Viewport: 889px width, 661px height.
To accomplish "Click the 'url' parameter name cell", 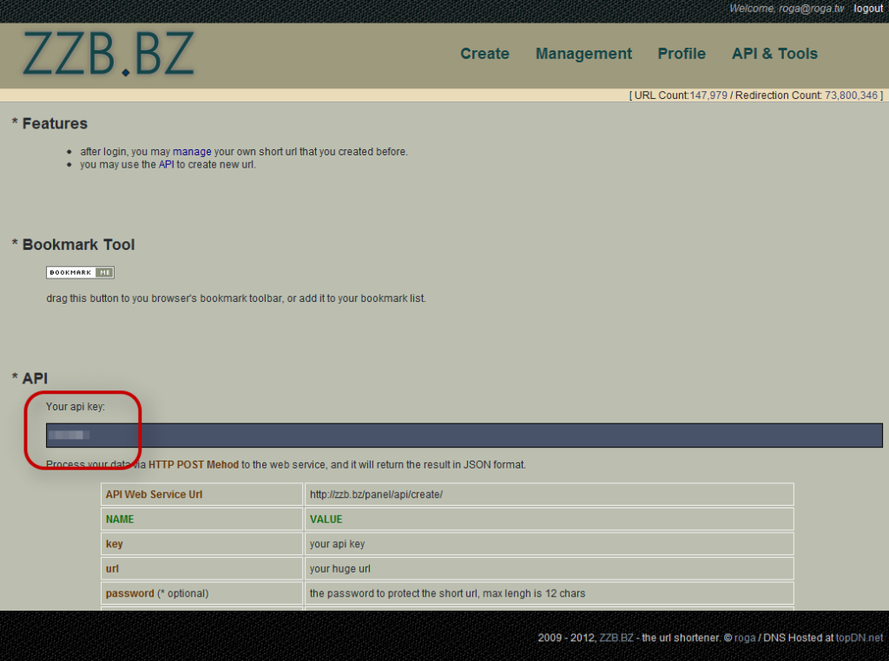I will point(201,569).
